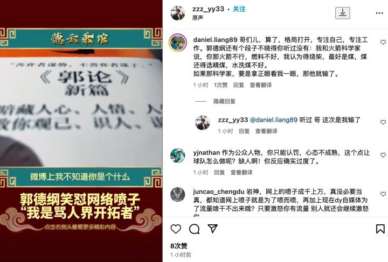Open the comment bubble icon below post

[x=194, y=229]
